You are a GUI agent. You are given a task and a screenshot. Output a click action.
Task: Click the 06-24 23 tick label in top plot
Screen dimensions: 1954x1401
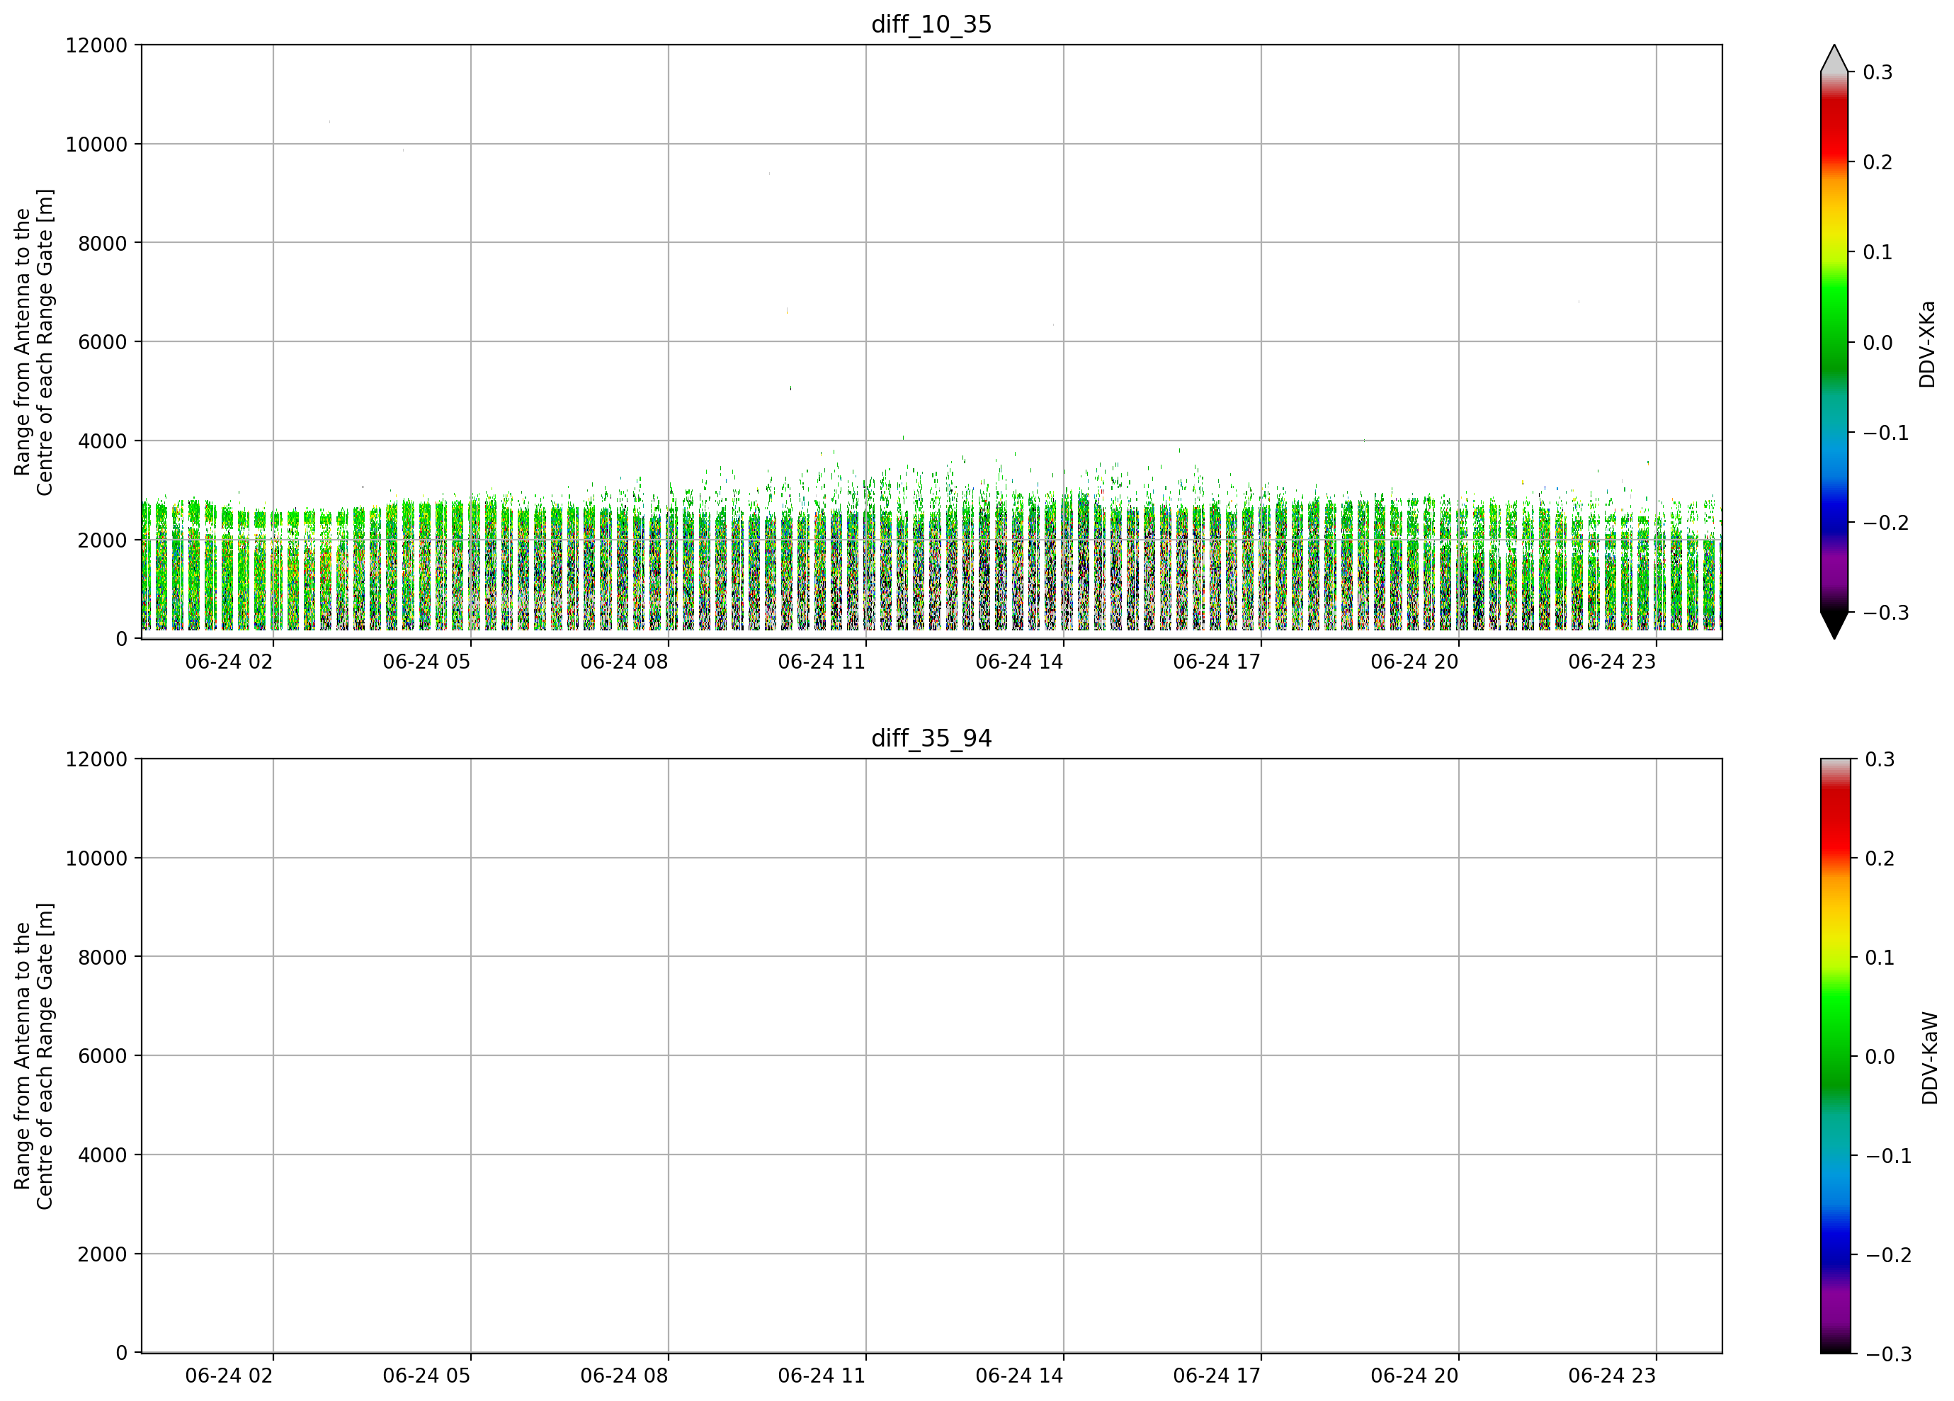click(1612, 662)
